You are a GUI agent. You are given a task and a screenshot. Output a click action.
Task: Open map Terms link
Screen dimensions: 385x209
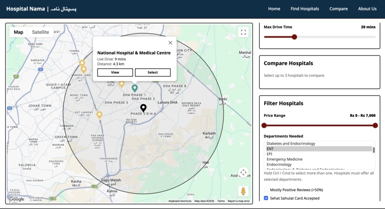221,201
